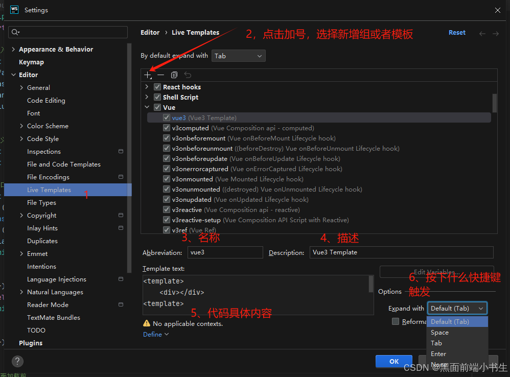Viewport: 510px width, 377px height.
Task: Click the project-level marker beside File Encodings
Action: (x=121, y=177)
